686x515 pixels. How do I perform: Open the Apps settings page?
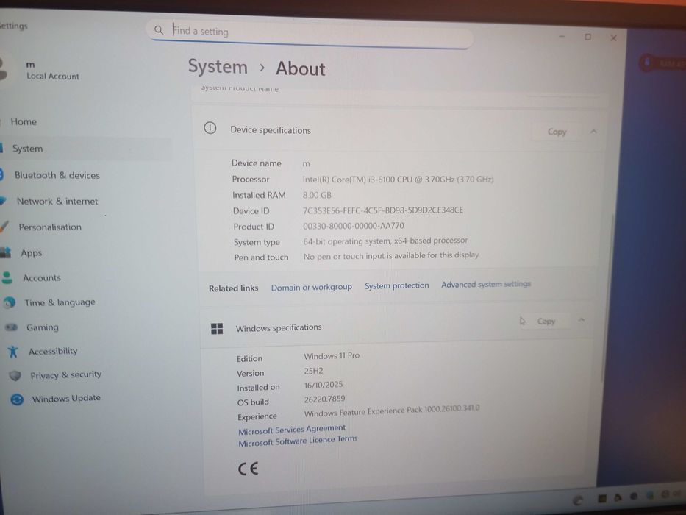(32, 253)
